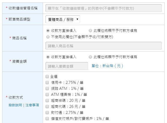
Task: Select 此欄位將顯示予付款方填寫 radio for 繳費金額
Action: 90,57
